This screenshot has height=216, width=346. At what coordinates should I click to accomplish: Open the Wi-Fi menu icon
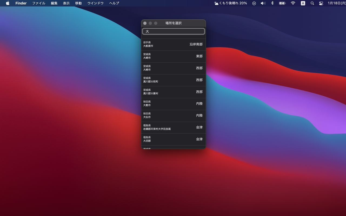pyautogui.click(x=293, y=3)
